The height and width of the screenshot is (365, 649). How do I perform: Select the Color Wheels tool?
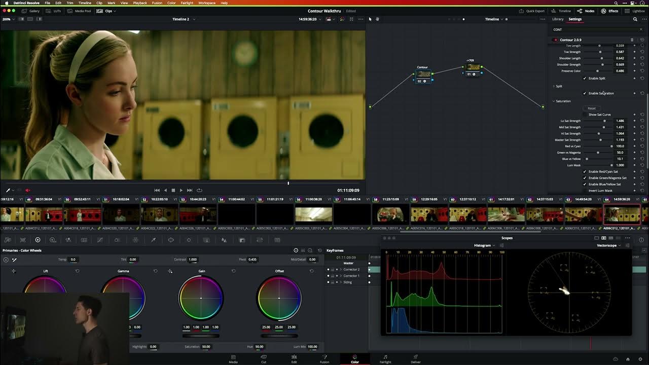(x=37, y=239)
